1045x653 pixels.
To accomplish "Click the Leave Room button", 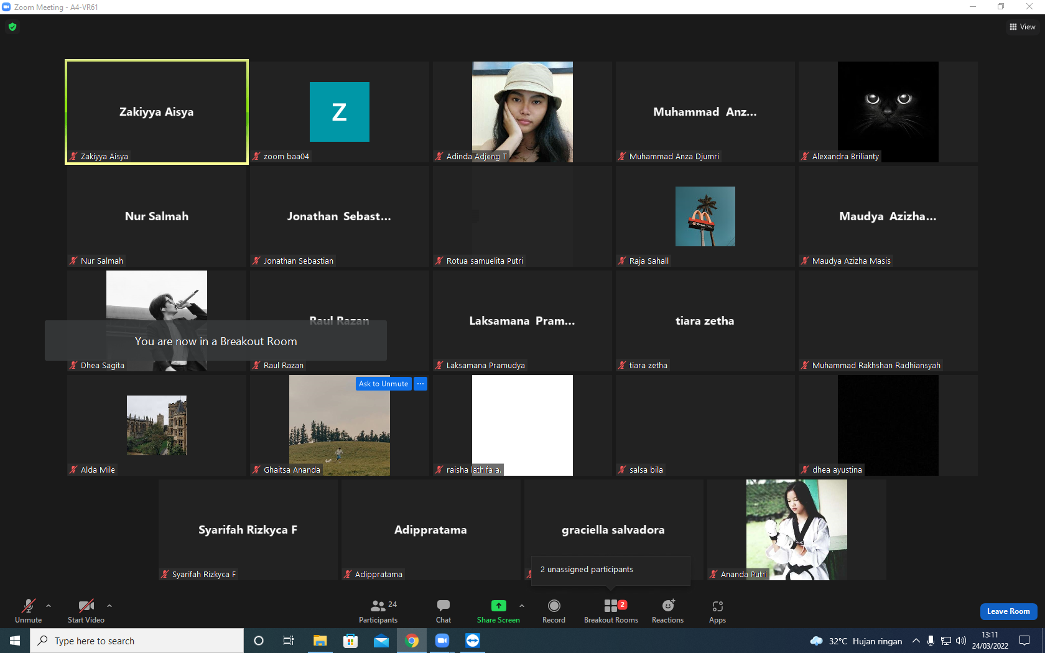I will click(x=1008, y=611).
